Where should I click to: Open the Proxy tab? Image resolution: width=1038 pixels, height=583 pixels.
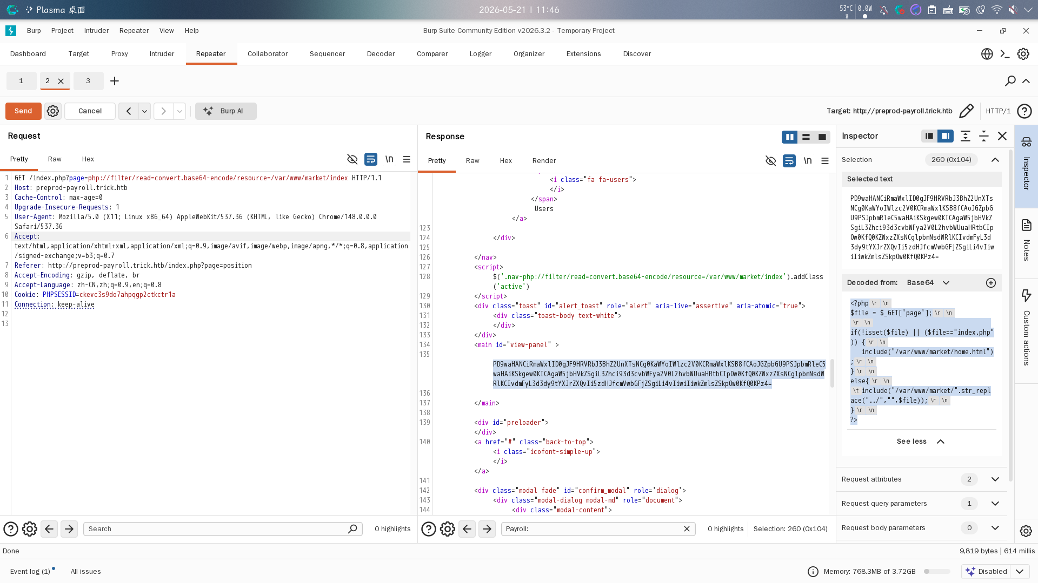[x=119, y=54]
